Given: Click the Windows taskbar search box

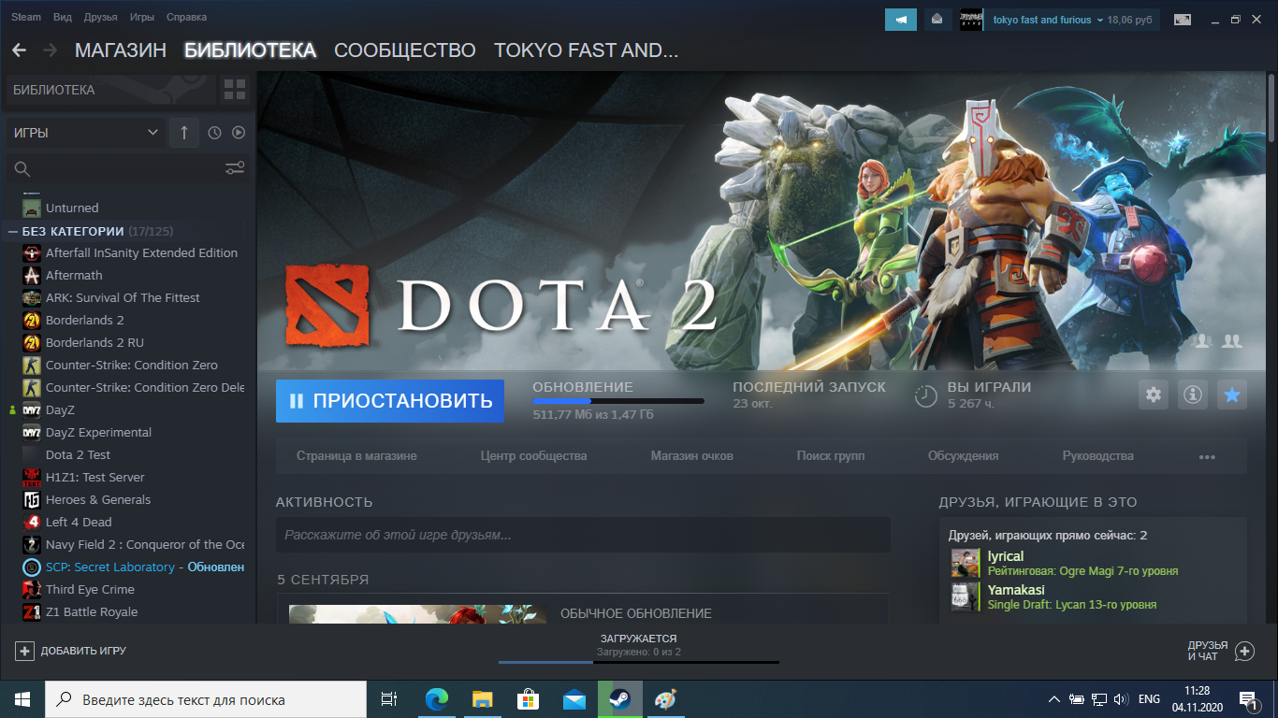Looking at the screenshot, I should coord(206,699).
